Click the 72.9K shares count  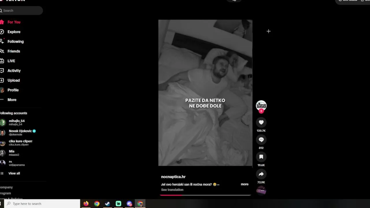[261, 182]
